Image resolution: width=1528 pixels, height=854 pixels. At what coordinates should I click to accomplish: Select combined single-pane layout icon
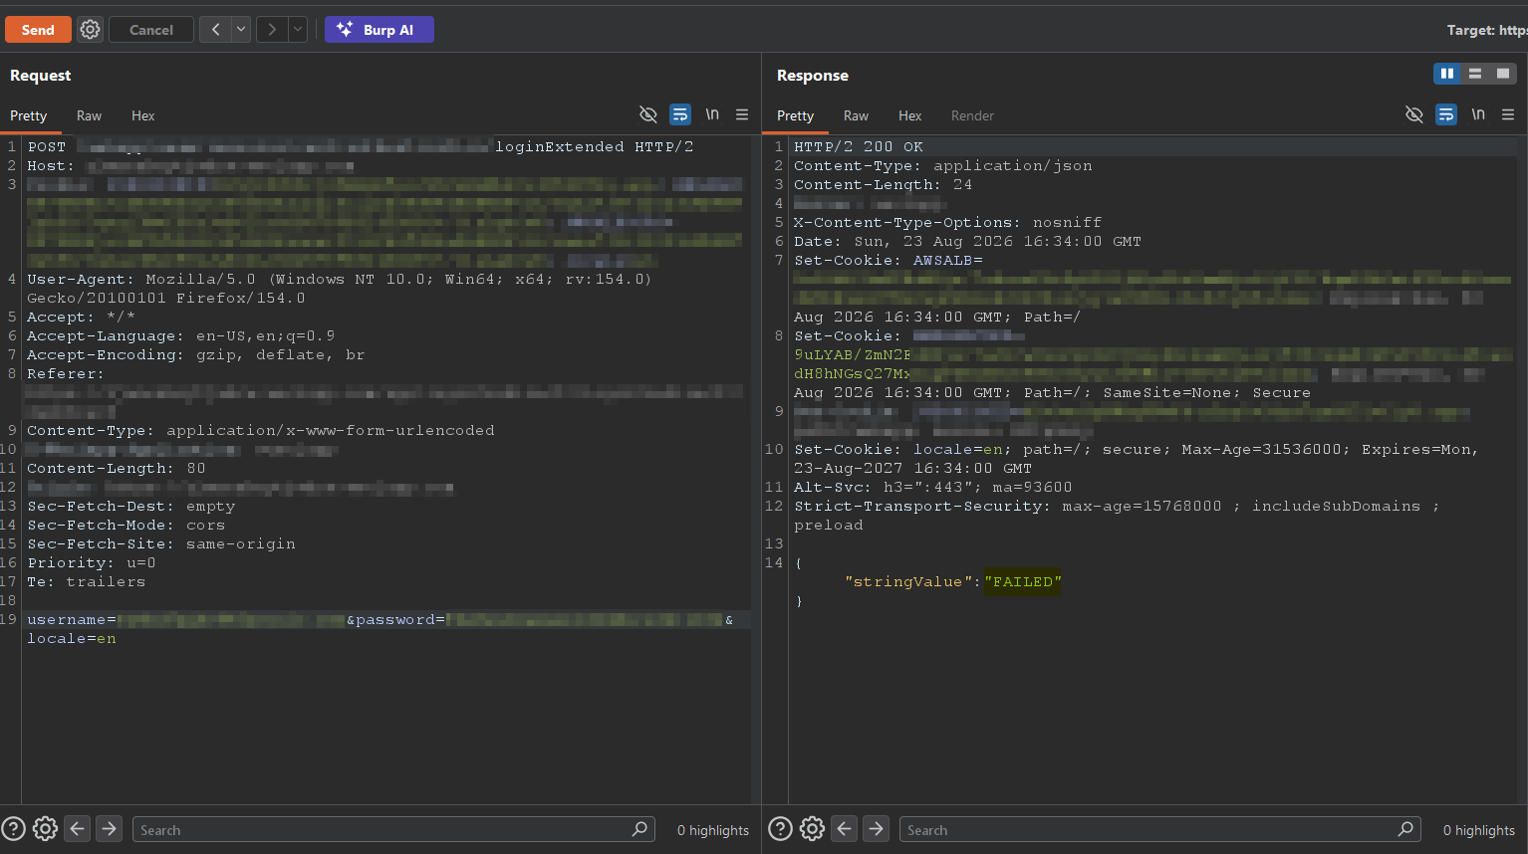point(1503,74)
